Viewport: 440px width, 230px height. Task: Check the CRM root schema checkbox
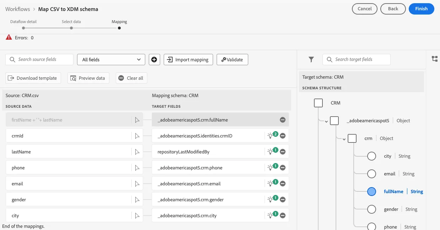coord(319,103)
